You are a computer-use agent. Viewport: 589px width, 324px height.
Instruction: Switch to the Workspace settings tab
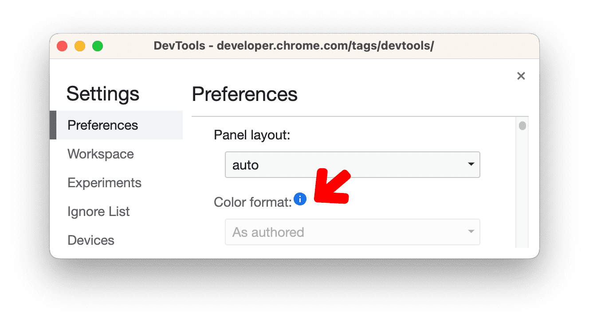click(100, 154)
